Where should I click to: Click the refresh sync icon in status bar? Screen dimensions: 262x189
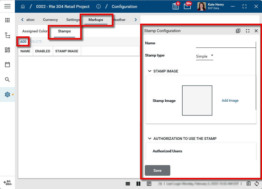coord(257,183)
